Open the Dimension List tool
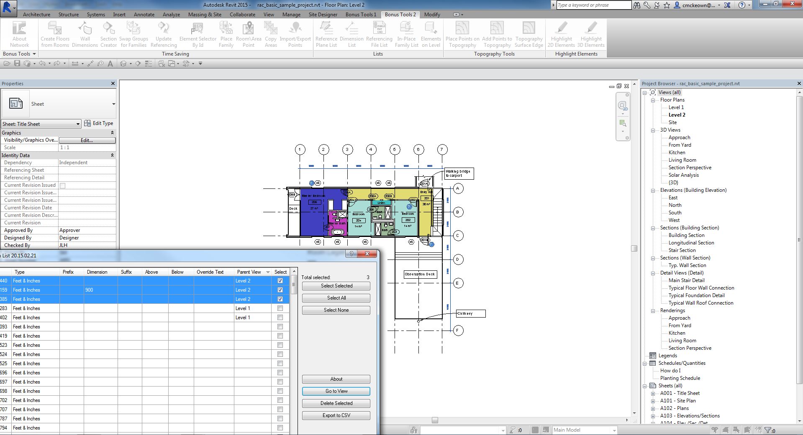 (x=351, y=28)
